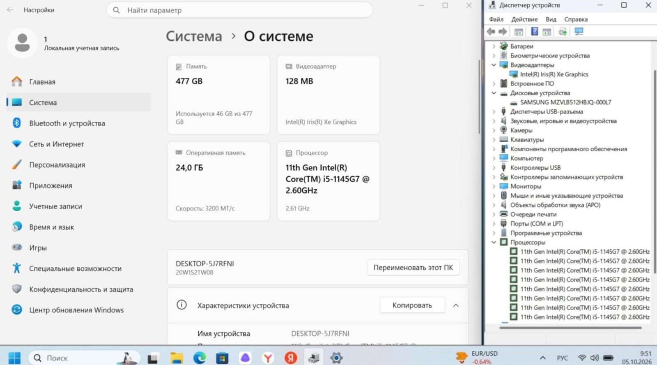Open Игры settings page
The width and height of the screenshot is (657, 365).
point(79,248)
